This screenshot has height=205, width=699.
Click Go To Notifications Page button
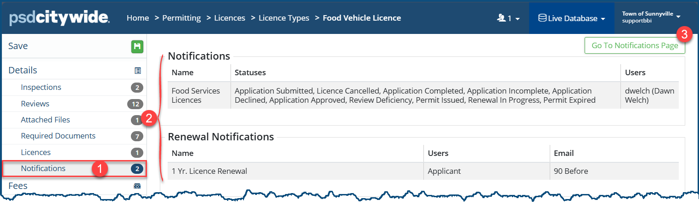coord(634,45)
